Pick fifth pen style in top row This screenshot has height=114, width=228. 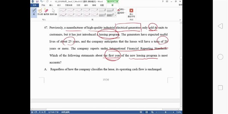tap(94, 10)
